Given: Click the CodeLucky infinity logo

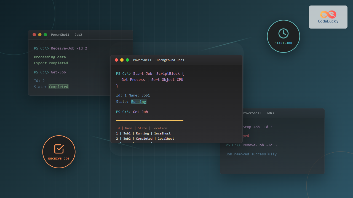Looking at the screenshot, I should (328, 14).
